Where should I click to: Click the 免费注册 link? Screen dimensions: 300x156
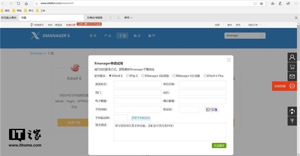[71, 25]
